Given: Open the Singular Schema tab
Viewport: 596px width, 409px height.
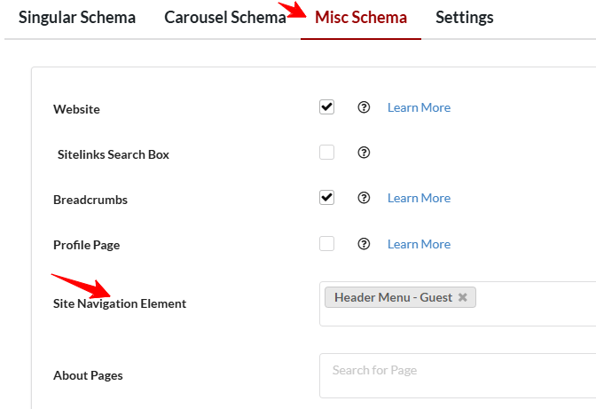Looking at the screenshot, I should [77, 18].
